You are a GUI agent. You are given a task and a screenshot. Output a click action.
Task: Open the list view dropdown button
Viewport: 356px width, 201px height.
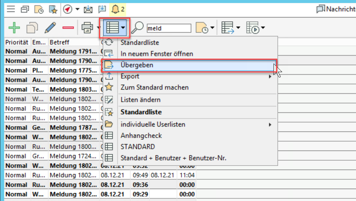(x=115, y=28)
